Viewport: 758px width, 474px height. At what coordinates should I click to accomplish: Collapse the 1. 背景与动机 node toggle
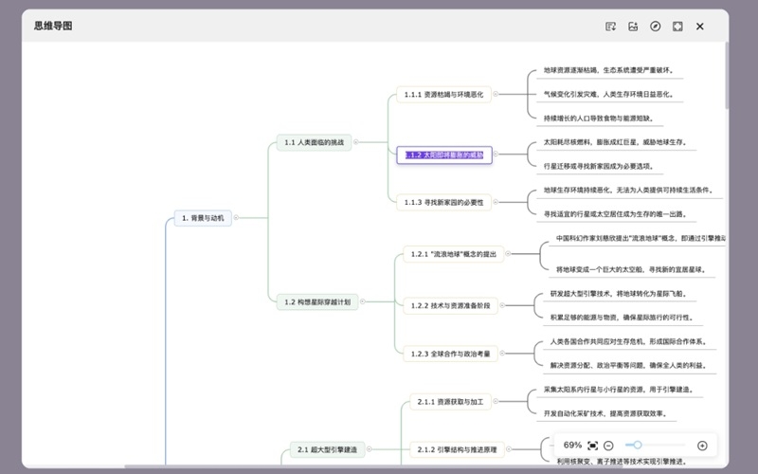tap(236, 218)
